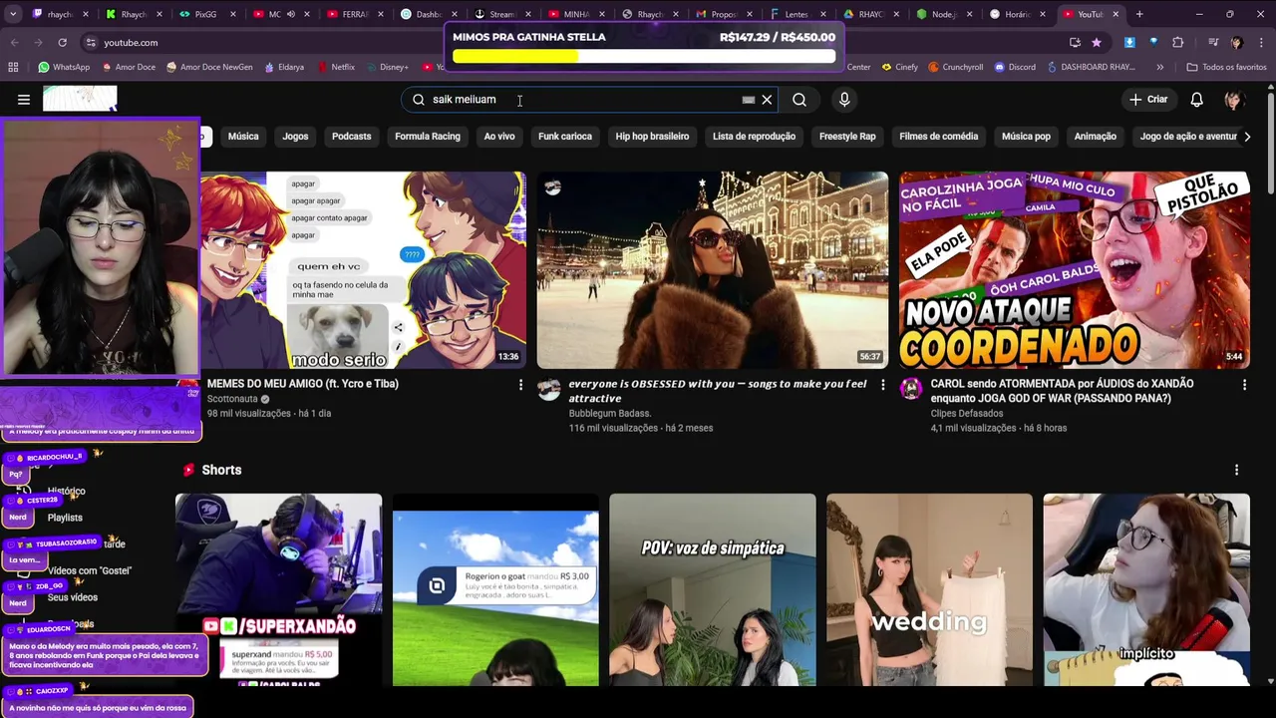Open the Crunchyroll bookmark

(955, 68)
